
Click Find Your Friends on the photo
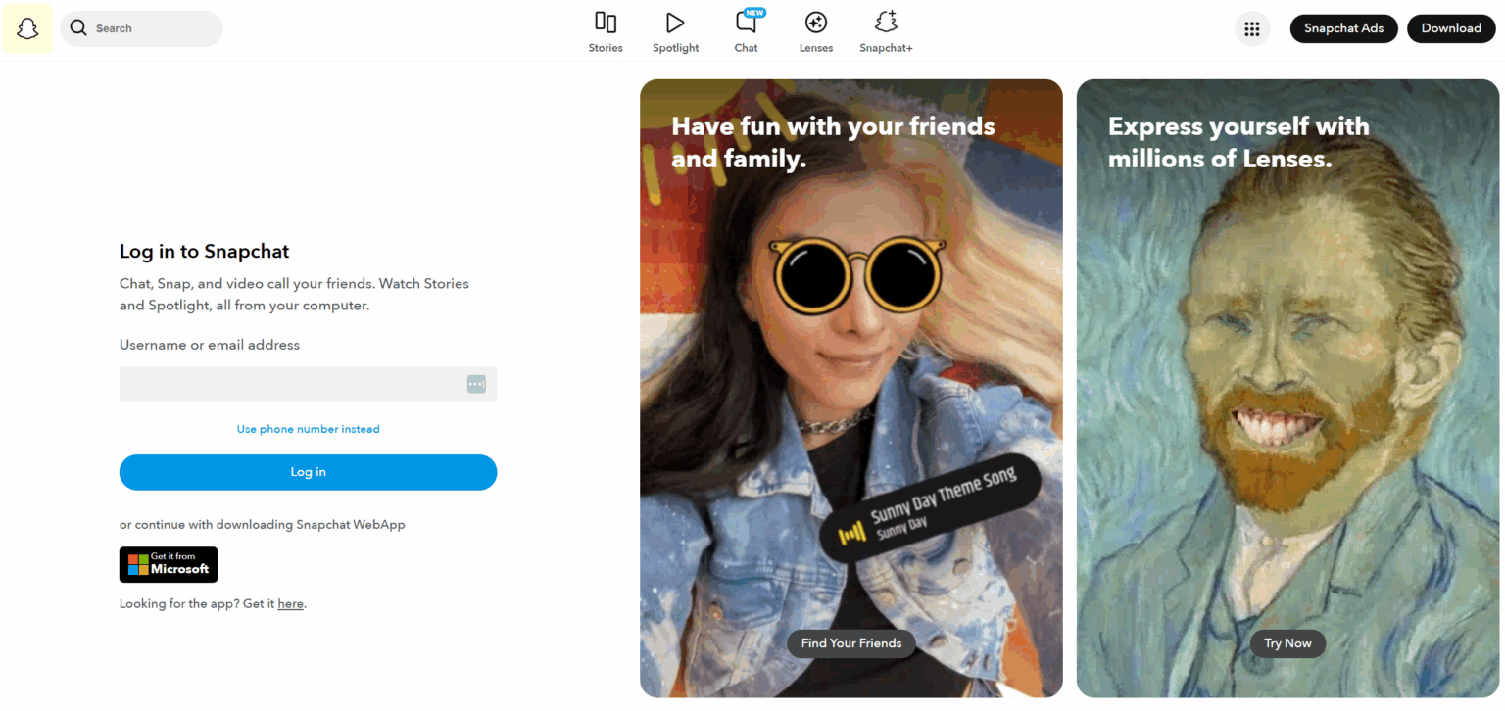(850, 643)
